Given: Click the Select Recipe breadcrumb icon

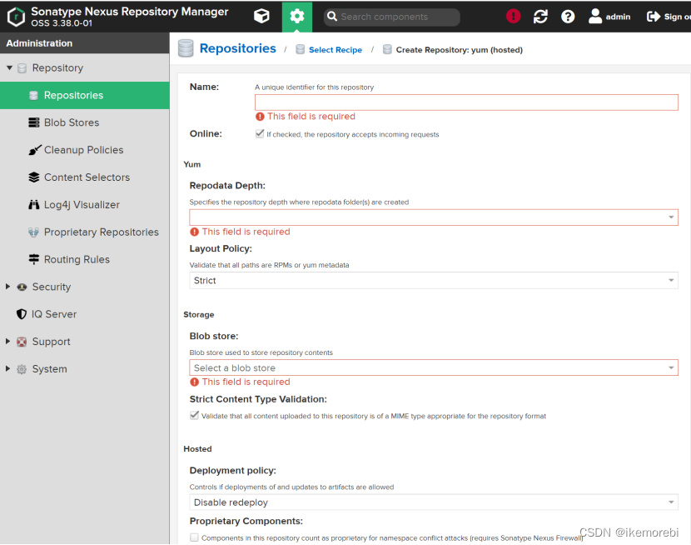Looking at the screenshot, I should coord(300,49).
